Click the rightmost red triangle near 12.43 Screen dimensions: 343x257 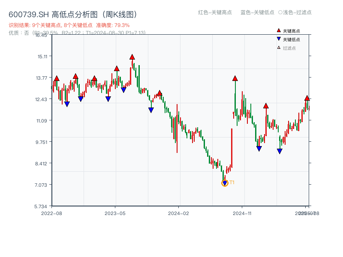tap(307, 99)
